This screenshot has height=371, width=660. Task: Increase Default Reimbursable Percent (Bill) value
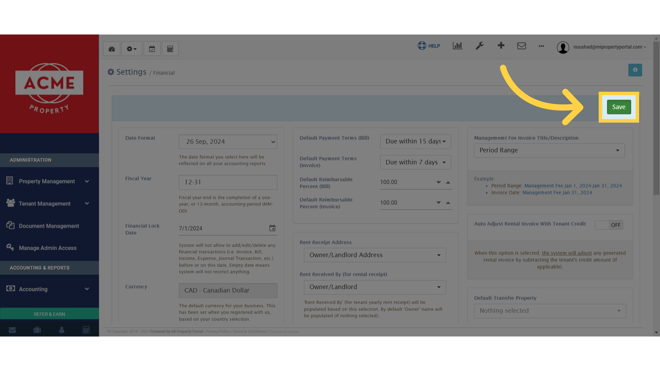pyautogui.click(x=448, y=182)
